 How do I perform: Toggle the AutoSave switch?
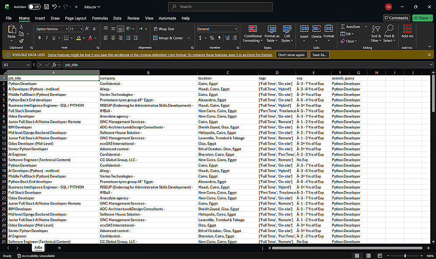[x=34, y=7]
